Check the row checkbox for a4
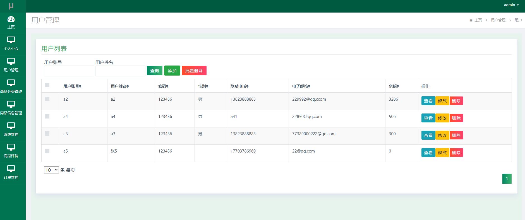Screen dimensions: 525x220 (x=47, y=116)
